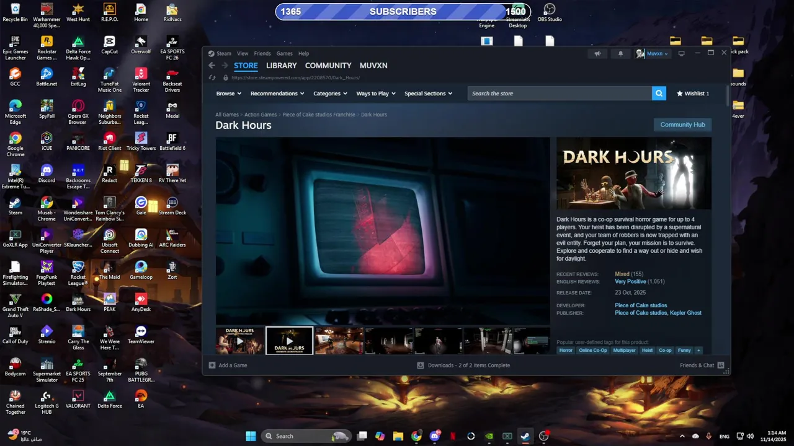The image size is (794, 446).
Task: Open Ubisoft Connect desktop icon
Action: [x=110, y=241]
